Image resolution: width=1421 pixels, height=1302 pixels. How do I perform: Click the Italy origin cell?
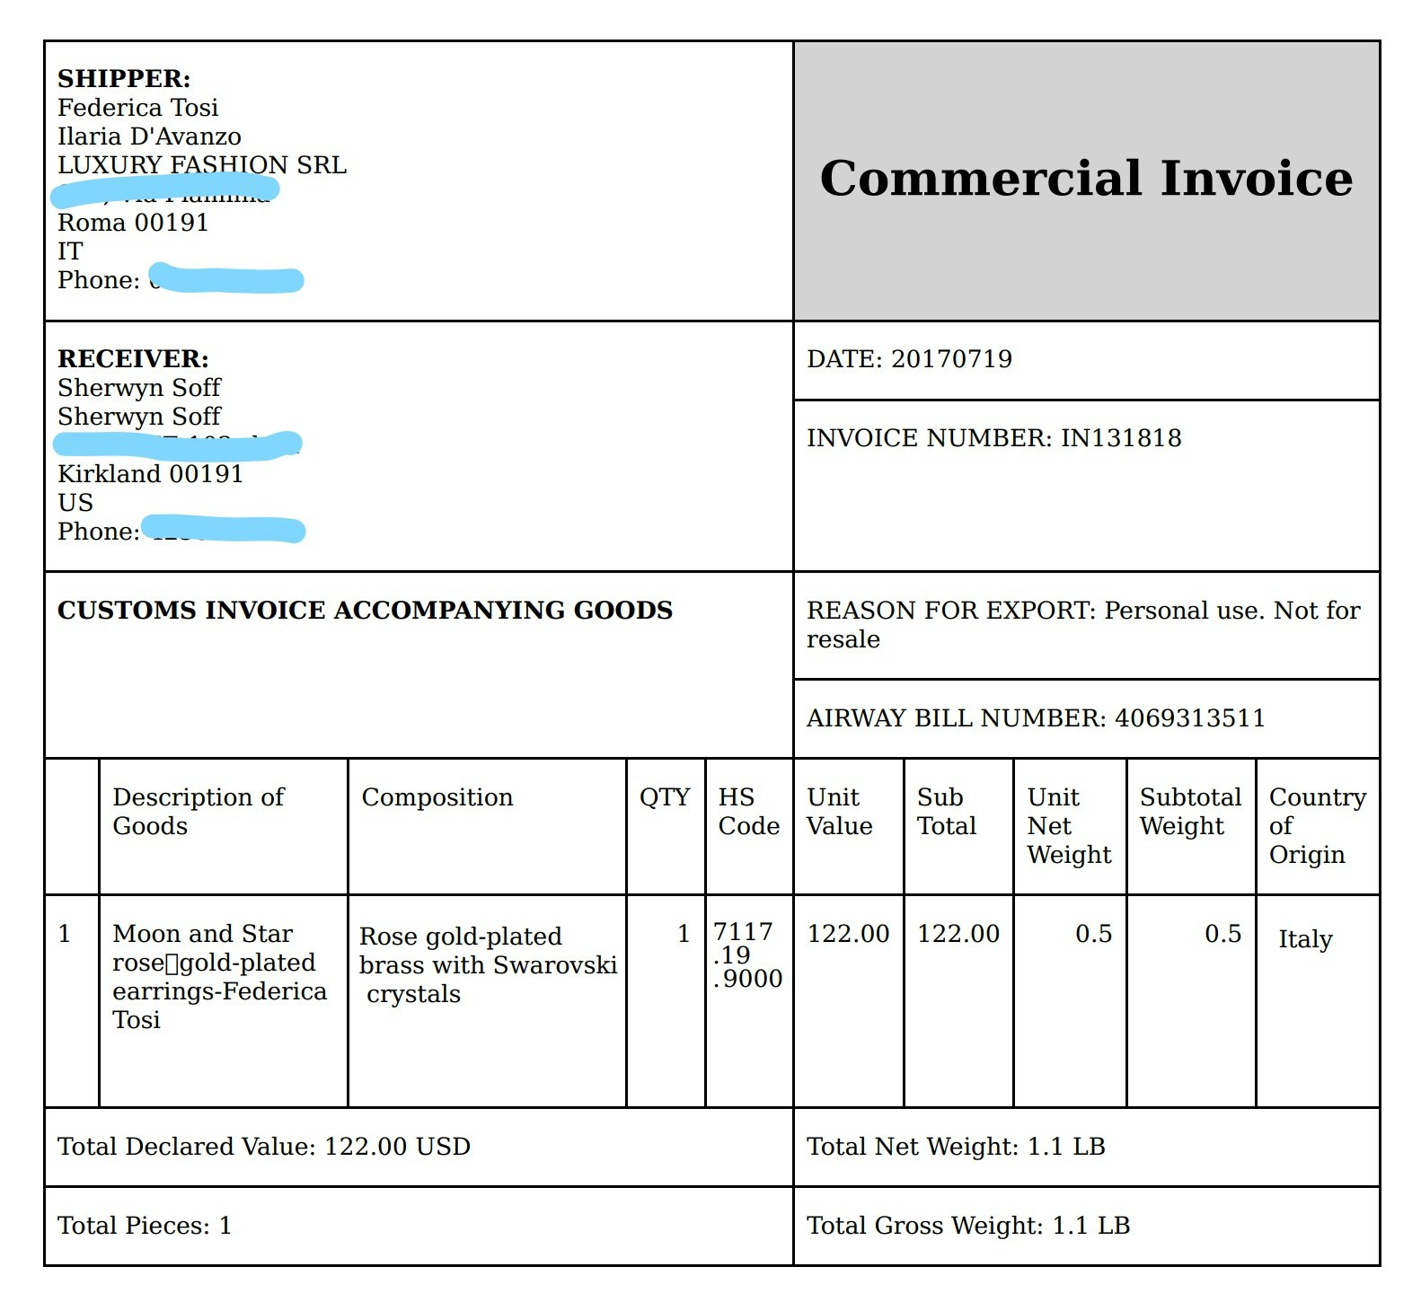(x=1305, y=939)
